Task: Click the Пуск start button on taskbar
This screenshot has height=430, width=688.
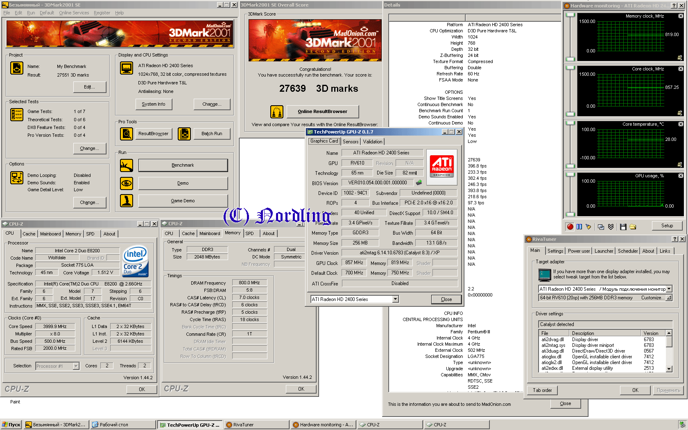Action: tap(11, 425)
